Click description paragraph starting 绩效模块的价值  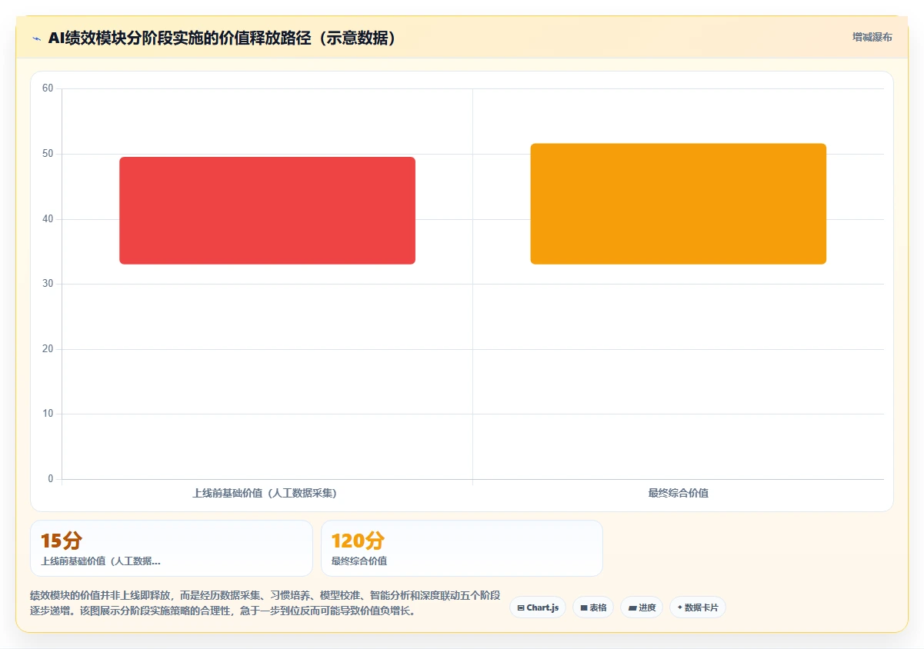click(265, 604)
